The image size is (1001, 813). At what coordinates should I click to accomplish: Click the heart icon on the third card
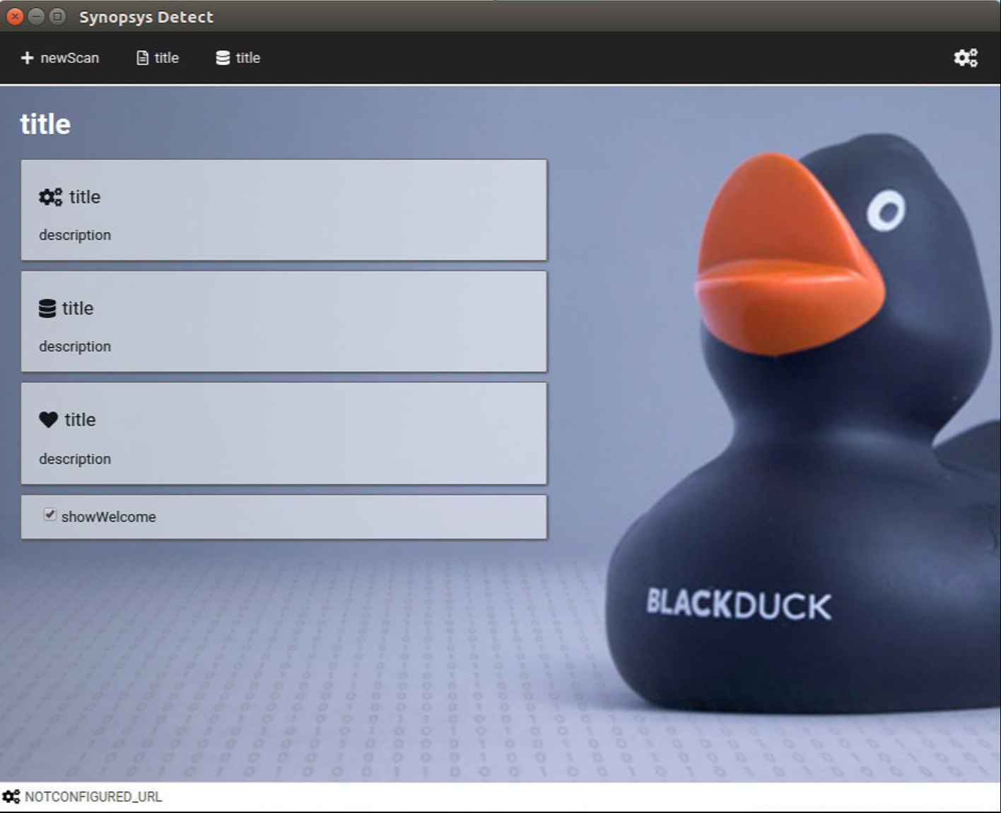(x=48, y=419)
